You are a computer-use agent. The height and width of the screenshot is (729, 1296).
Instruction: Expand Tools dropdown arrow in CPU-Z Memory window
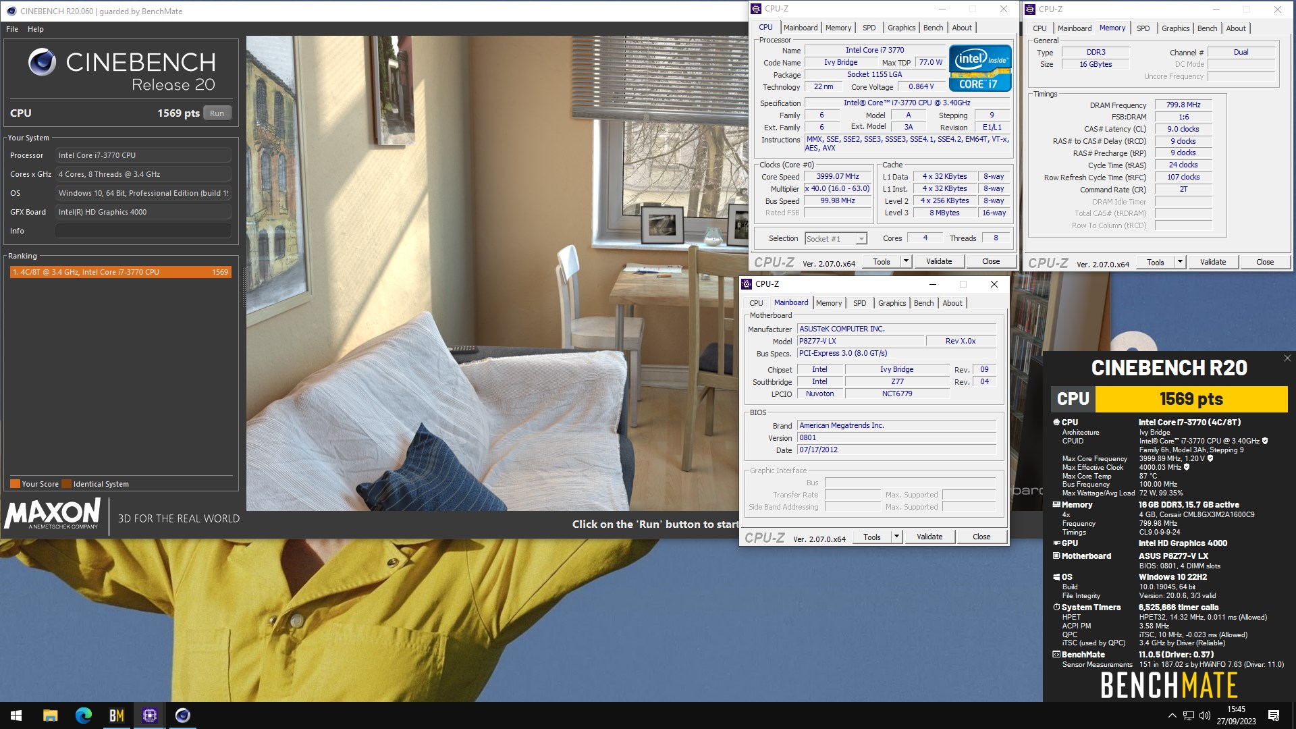pos(1181,263)
